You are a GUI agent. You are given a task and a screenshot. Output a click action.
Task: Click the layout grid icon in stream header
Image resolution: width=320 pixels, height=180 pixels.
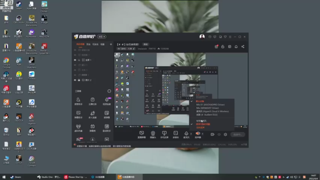pos(230,46)
